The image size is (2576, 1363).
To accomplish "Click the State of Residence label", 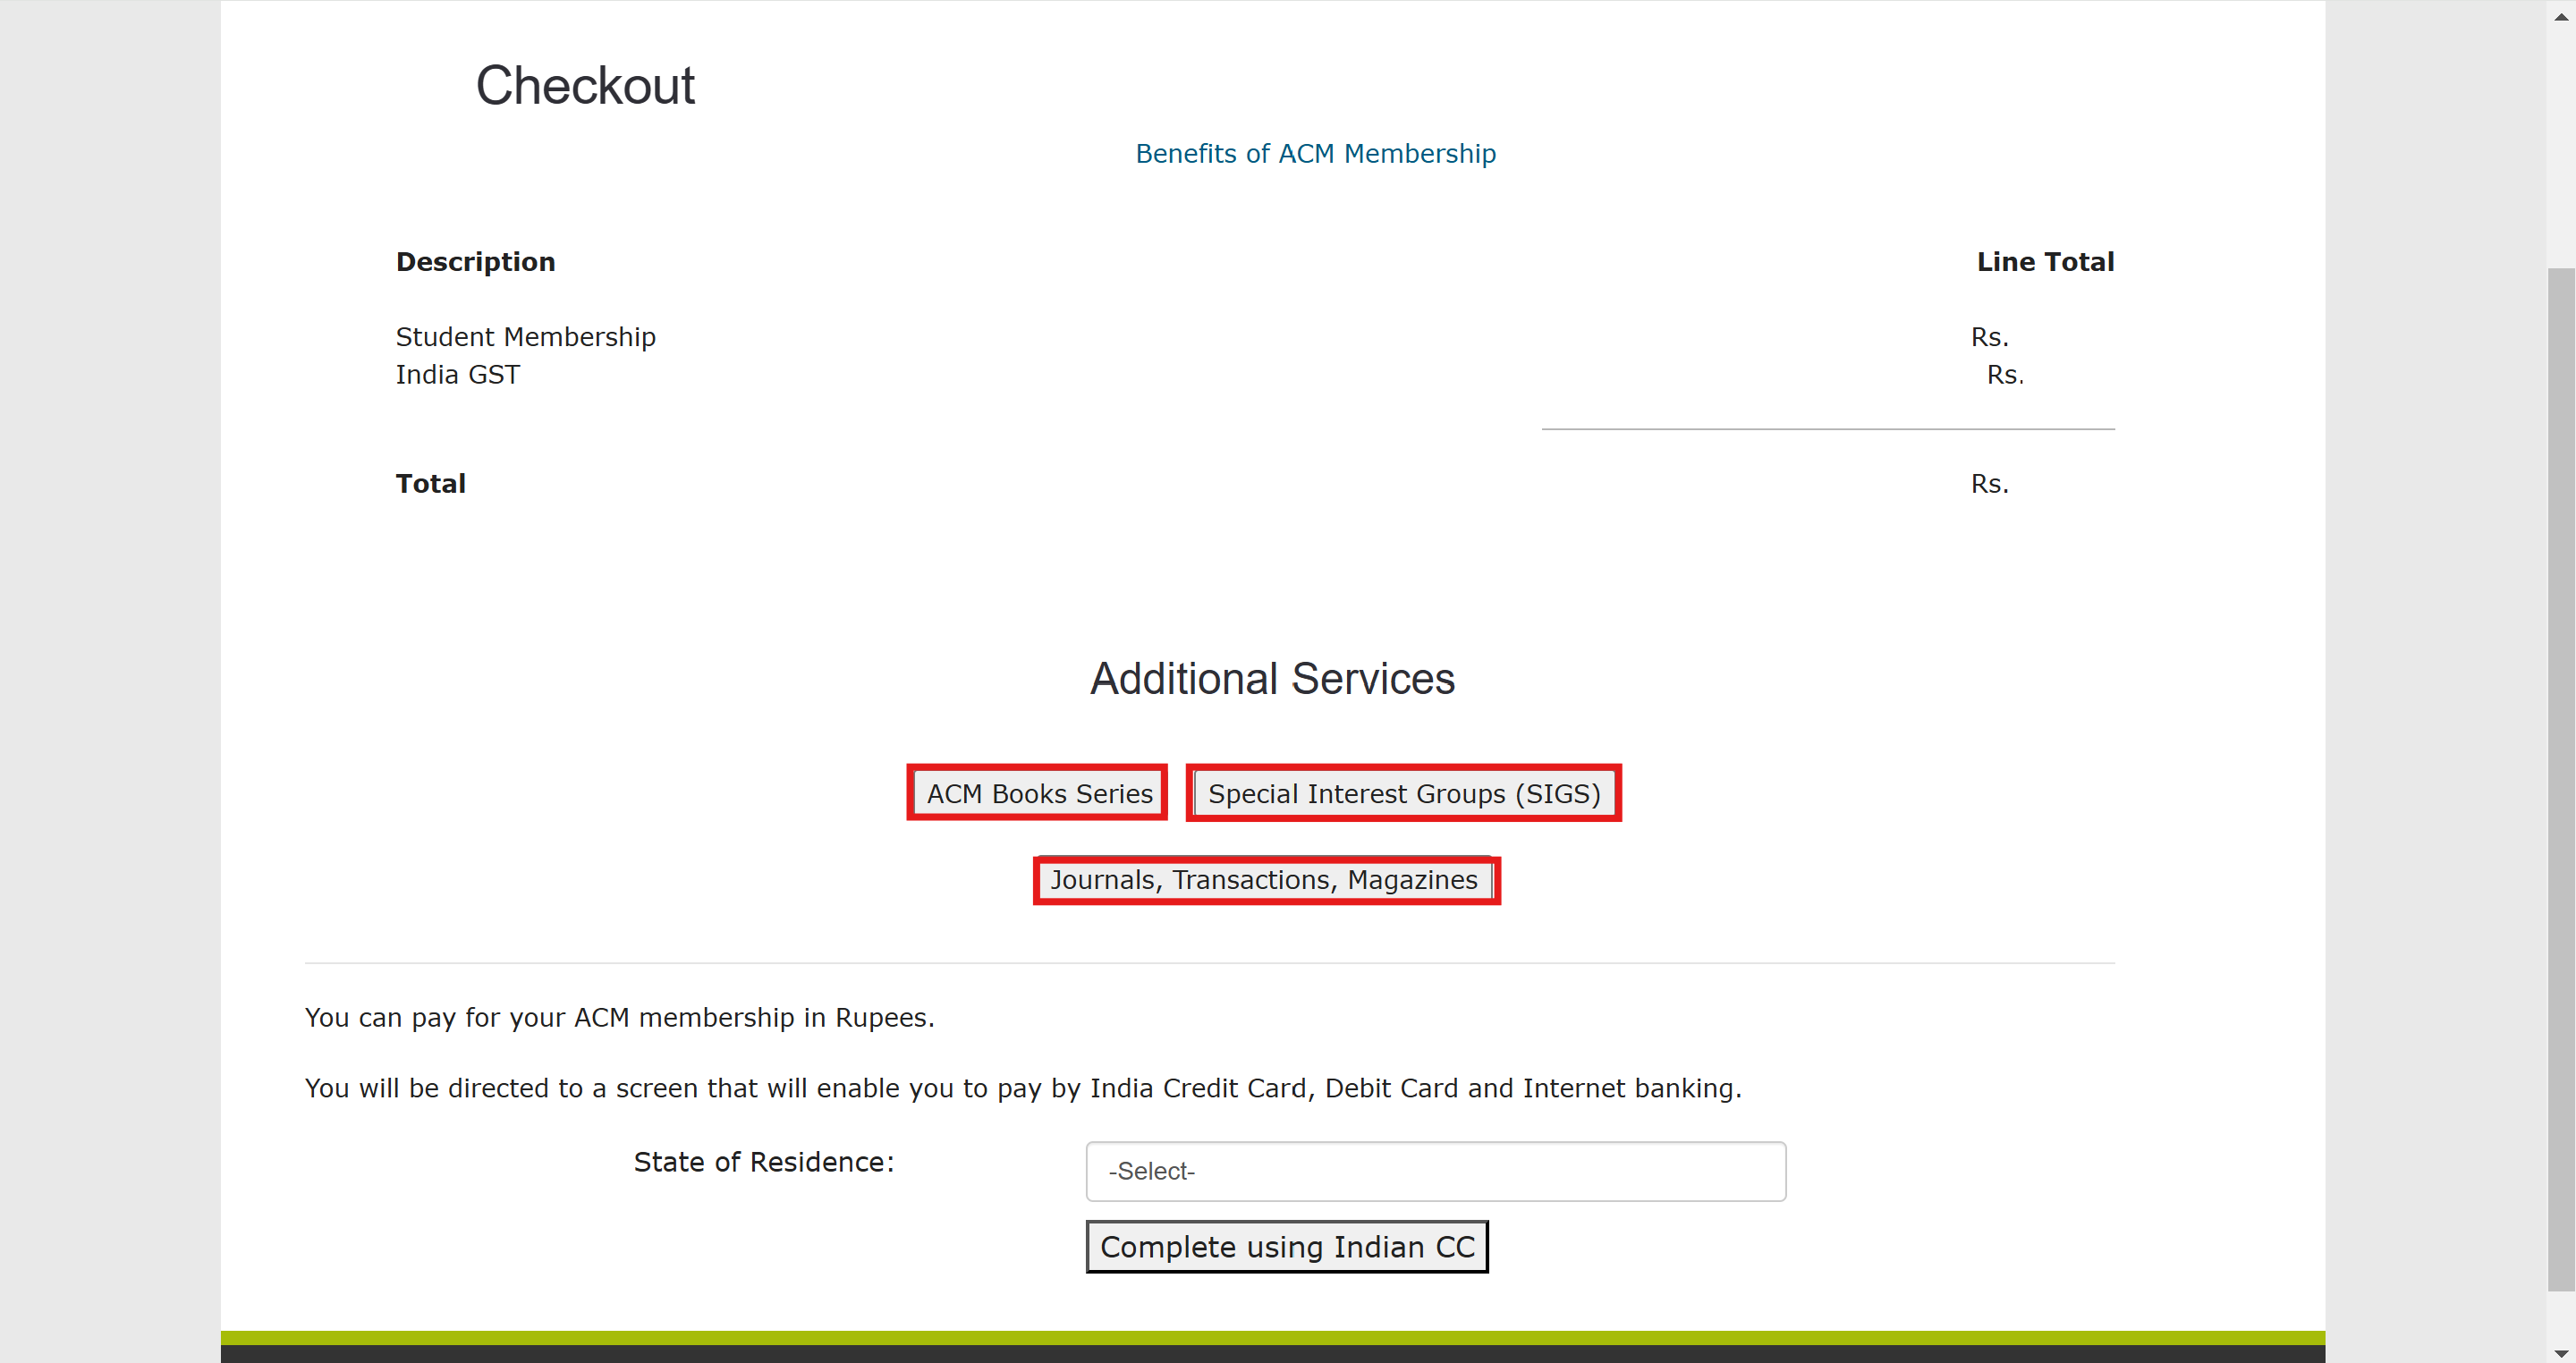I will (763, 1162).
